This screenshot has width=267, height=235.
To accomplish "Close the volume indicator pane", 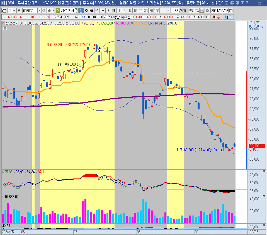I will point(264,196).
